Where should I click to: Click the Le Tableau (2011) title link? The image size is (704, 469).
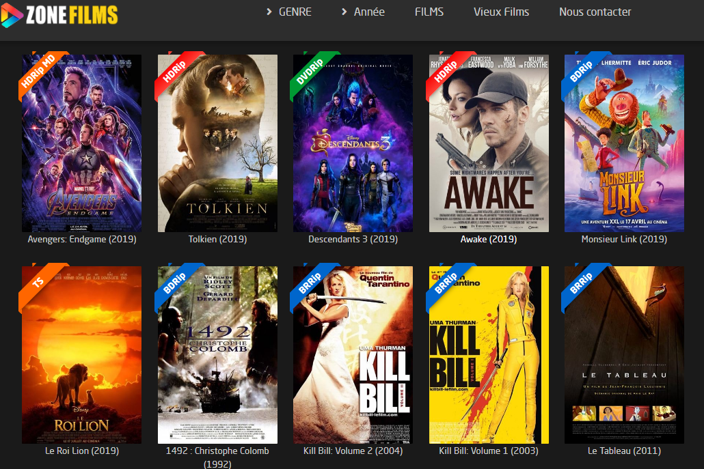click(624, 451)
